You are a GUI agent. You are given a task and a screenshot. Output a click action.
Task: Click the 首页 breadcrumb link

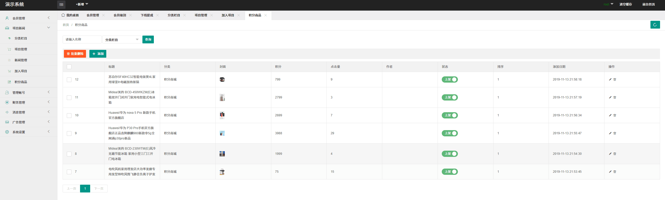[66, 25]
